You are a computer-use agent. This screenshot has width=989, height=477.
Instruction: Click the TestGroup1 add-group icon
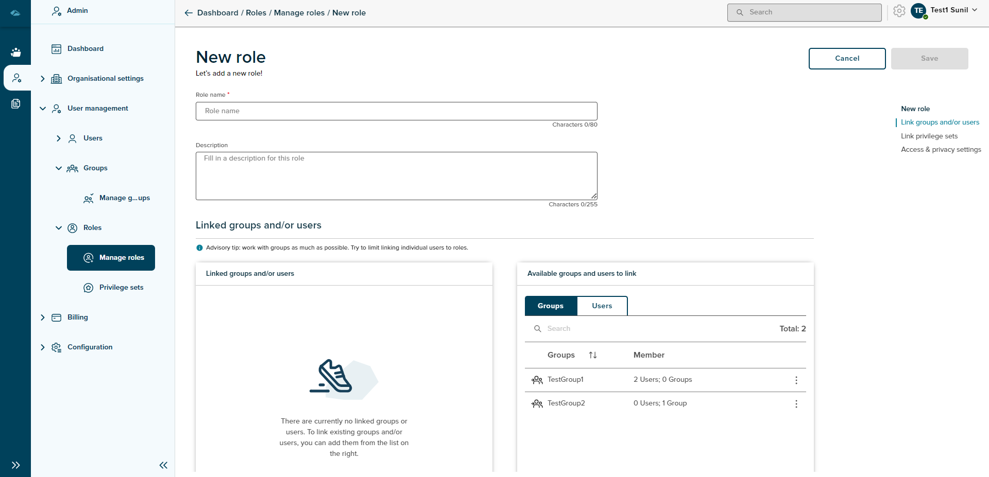pos(537,380)
